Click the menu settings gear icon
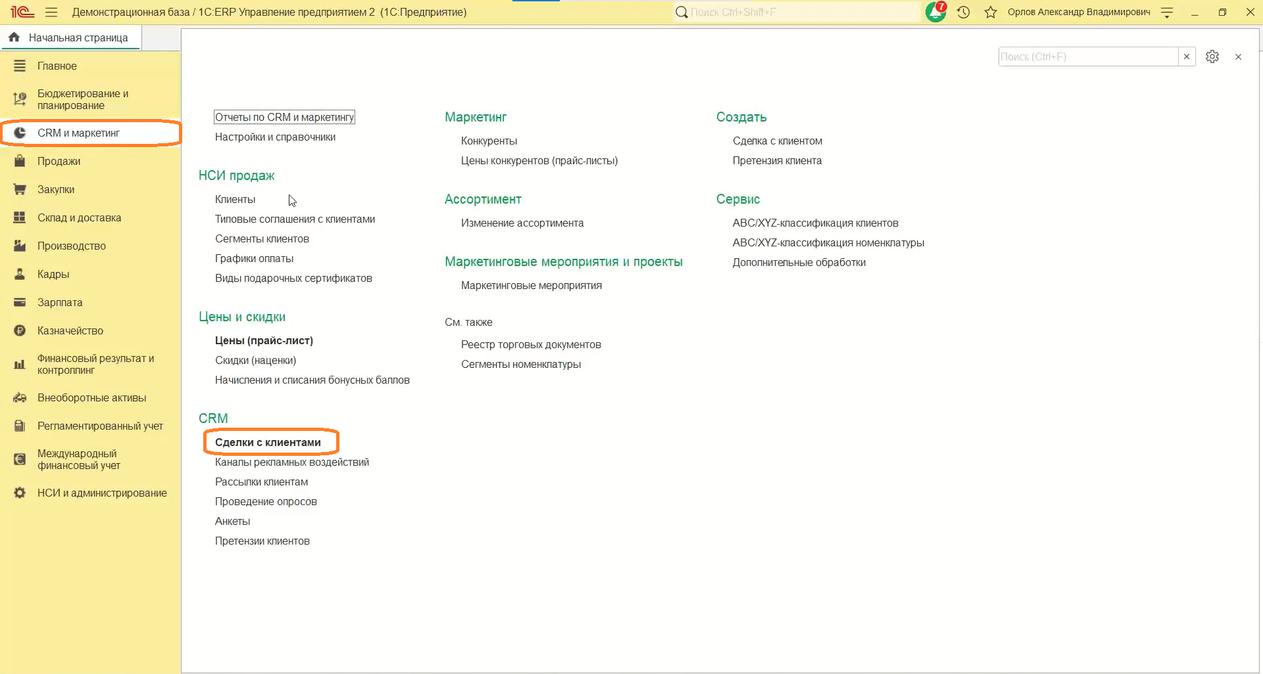Viewport: 1263px width, 674px height. tap(1212, 56)
